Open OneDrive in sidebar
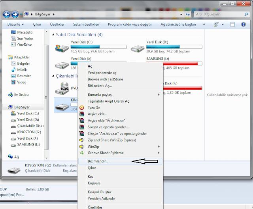This screenshot has width=253, height=209. click(x=25, y=45)
